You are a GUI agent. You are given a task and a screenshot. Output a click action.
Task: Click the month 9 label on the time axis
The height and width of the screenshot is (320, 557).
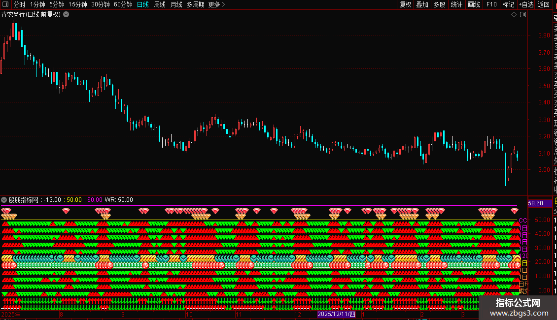[x=123, y=314]
